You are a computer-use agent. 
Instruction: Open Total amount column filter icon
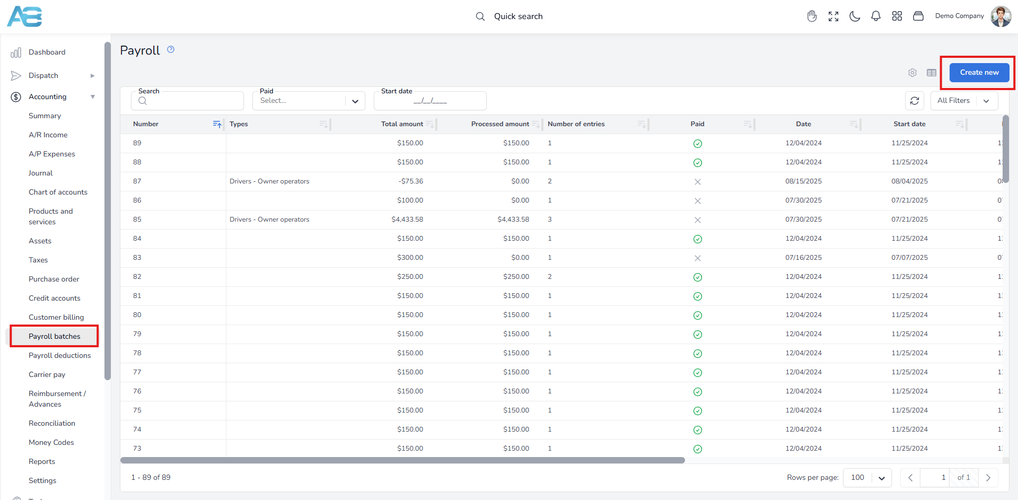(429, 124)
